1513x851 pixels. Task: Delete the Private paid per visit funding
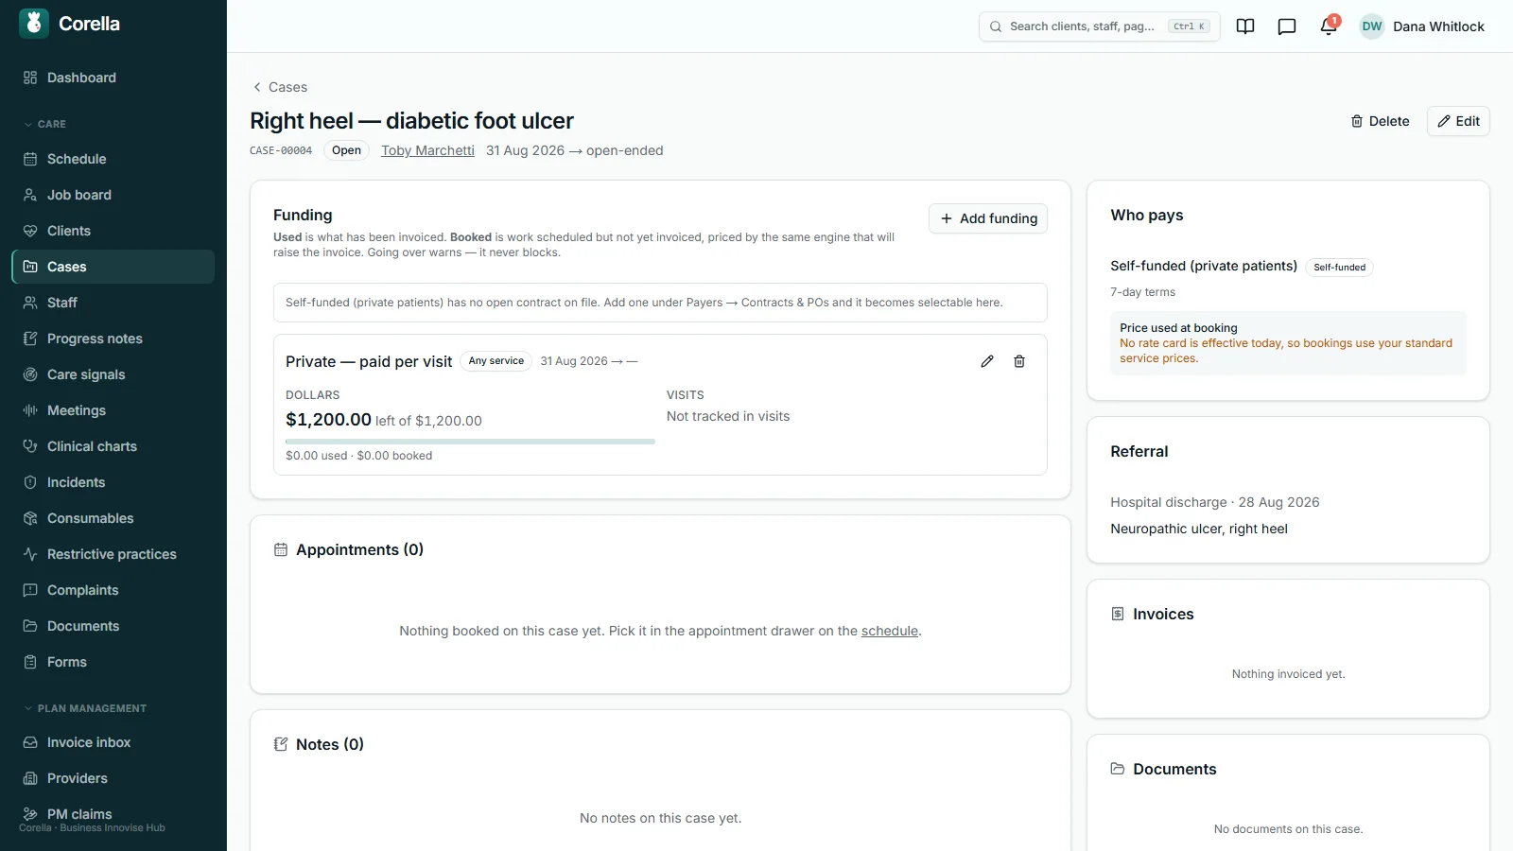1019,361
